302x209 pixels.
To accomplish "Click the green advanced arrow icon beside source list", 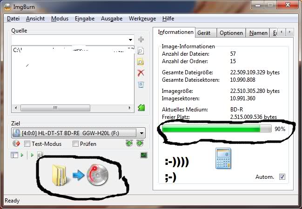I will click(141, 108).
